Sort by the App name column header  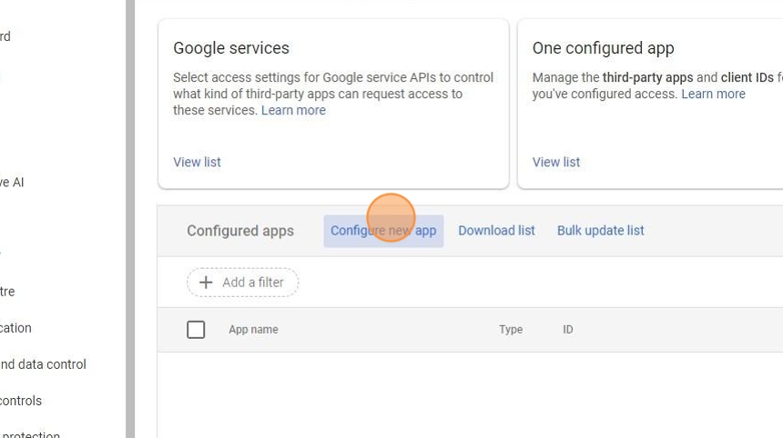coord(253,330)
